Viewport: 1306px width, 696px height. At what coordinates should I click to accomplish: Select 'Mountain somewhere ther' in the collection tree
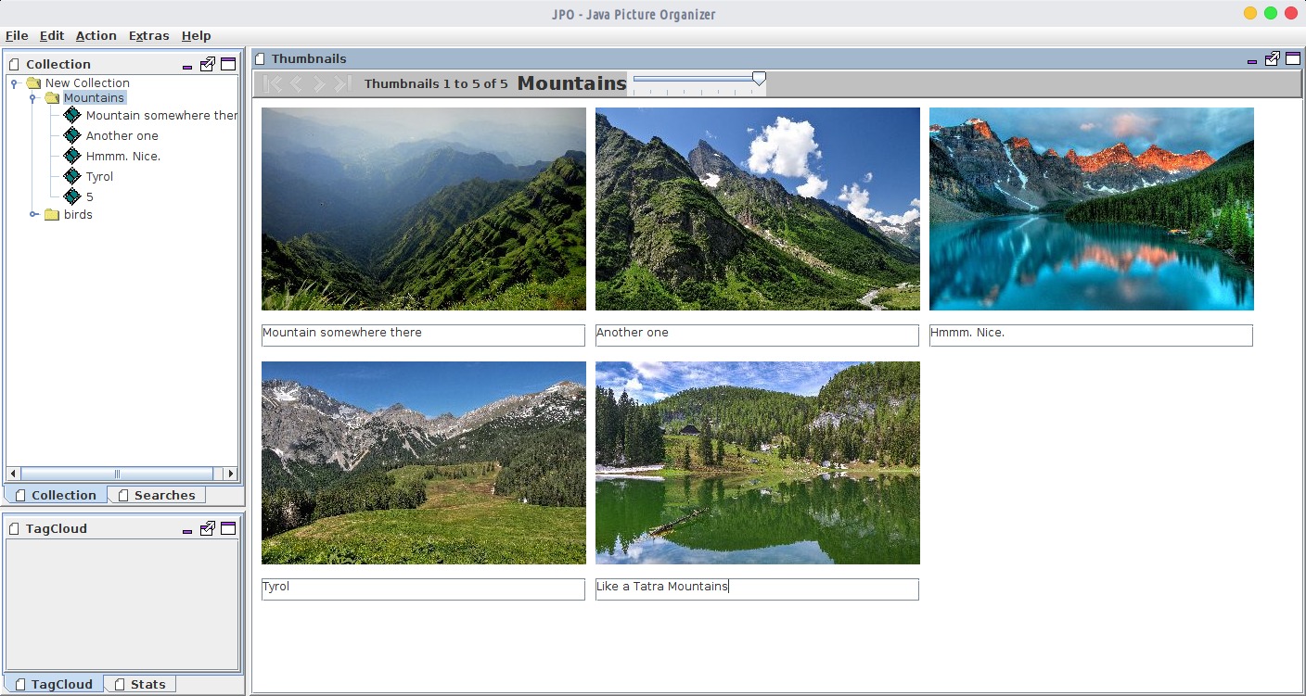tap(161, 115)
